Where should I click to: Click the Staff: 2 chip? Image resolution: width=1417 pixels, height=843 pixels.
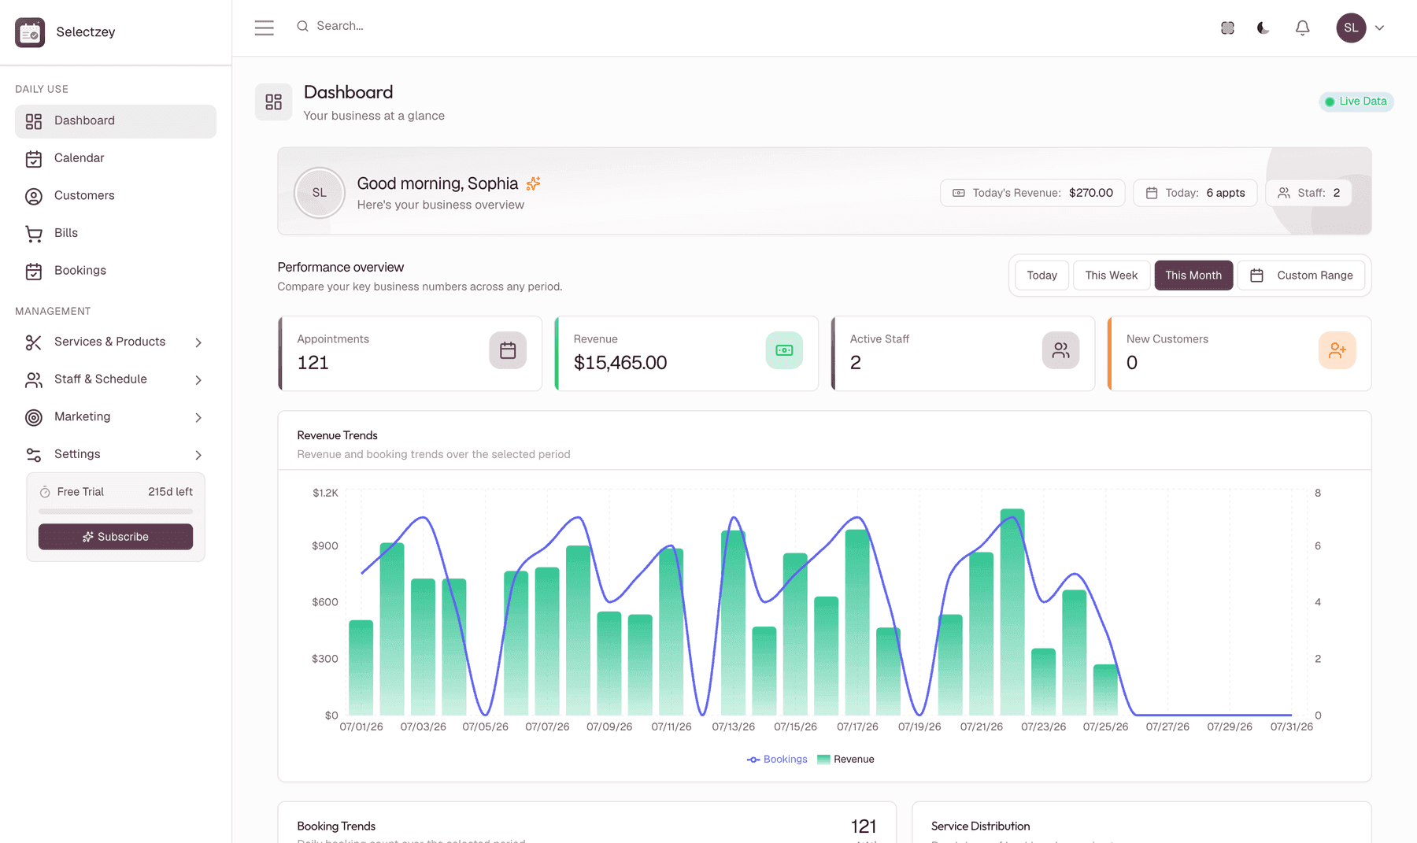point(1308,193)
